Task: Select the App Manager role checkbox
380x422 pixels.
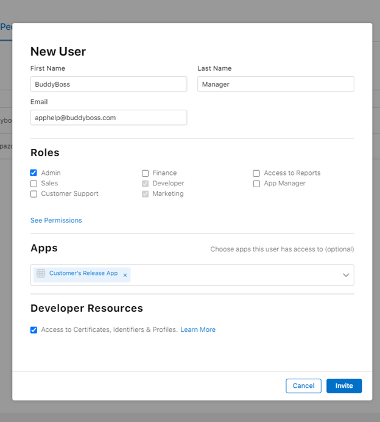Action: tap(256, 184)
